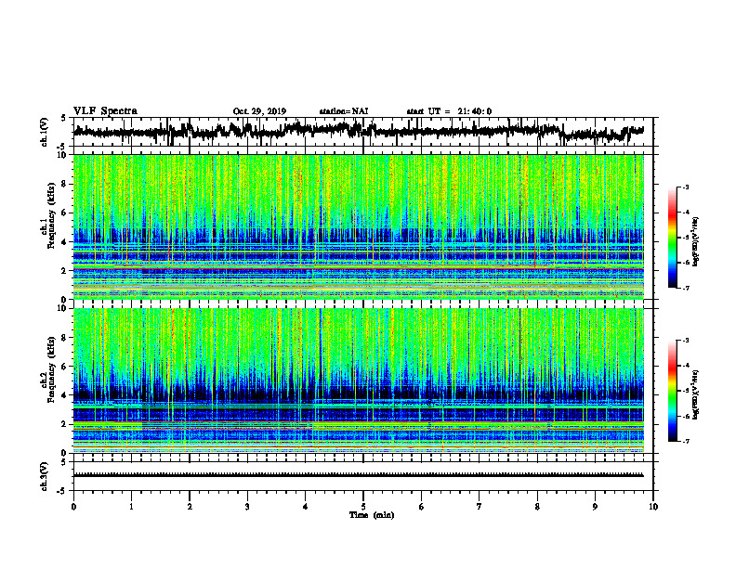The height and width of the screenshot is (568, 736).
Task: Click the time axis tick label "8"
Action: click(537, 507)
